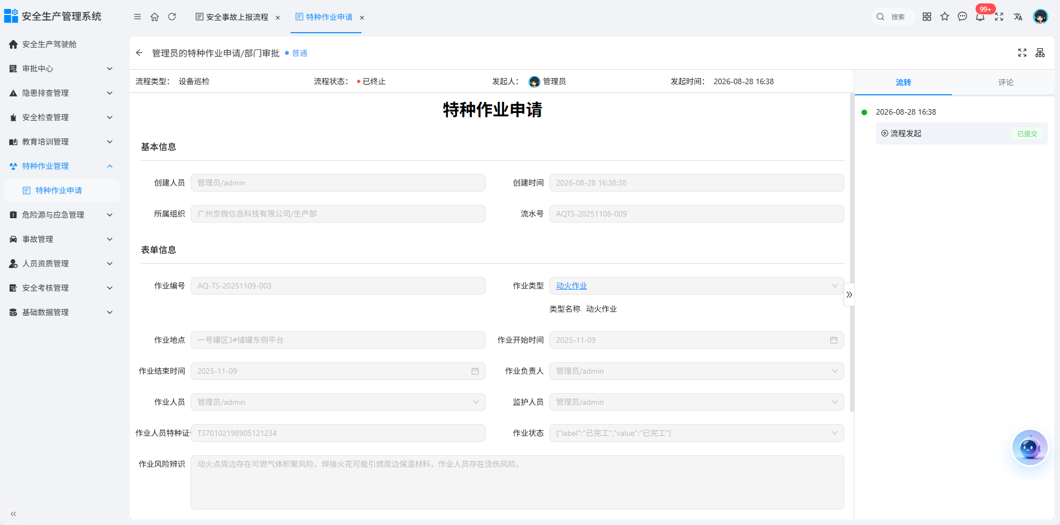Open 作业状态 dropdown

[696, 433]
